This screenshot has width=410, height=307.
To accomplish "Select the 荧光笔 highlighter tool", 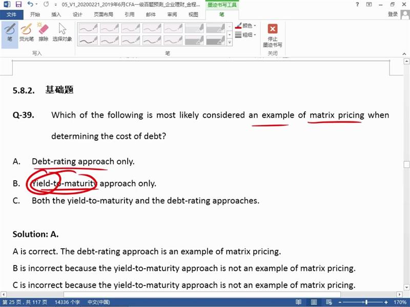I will (27, 32).
